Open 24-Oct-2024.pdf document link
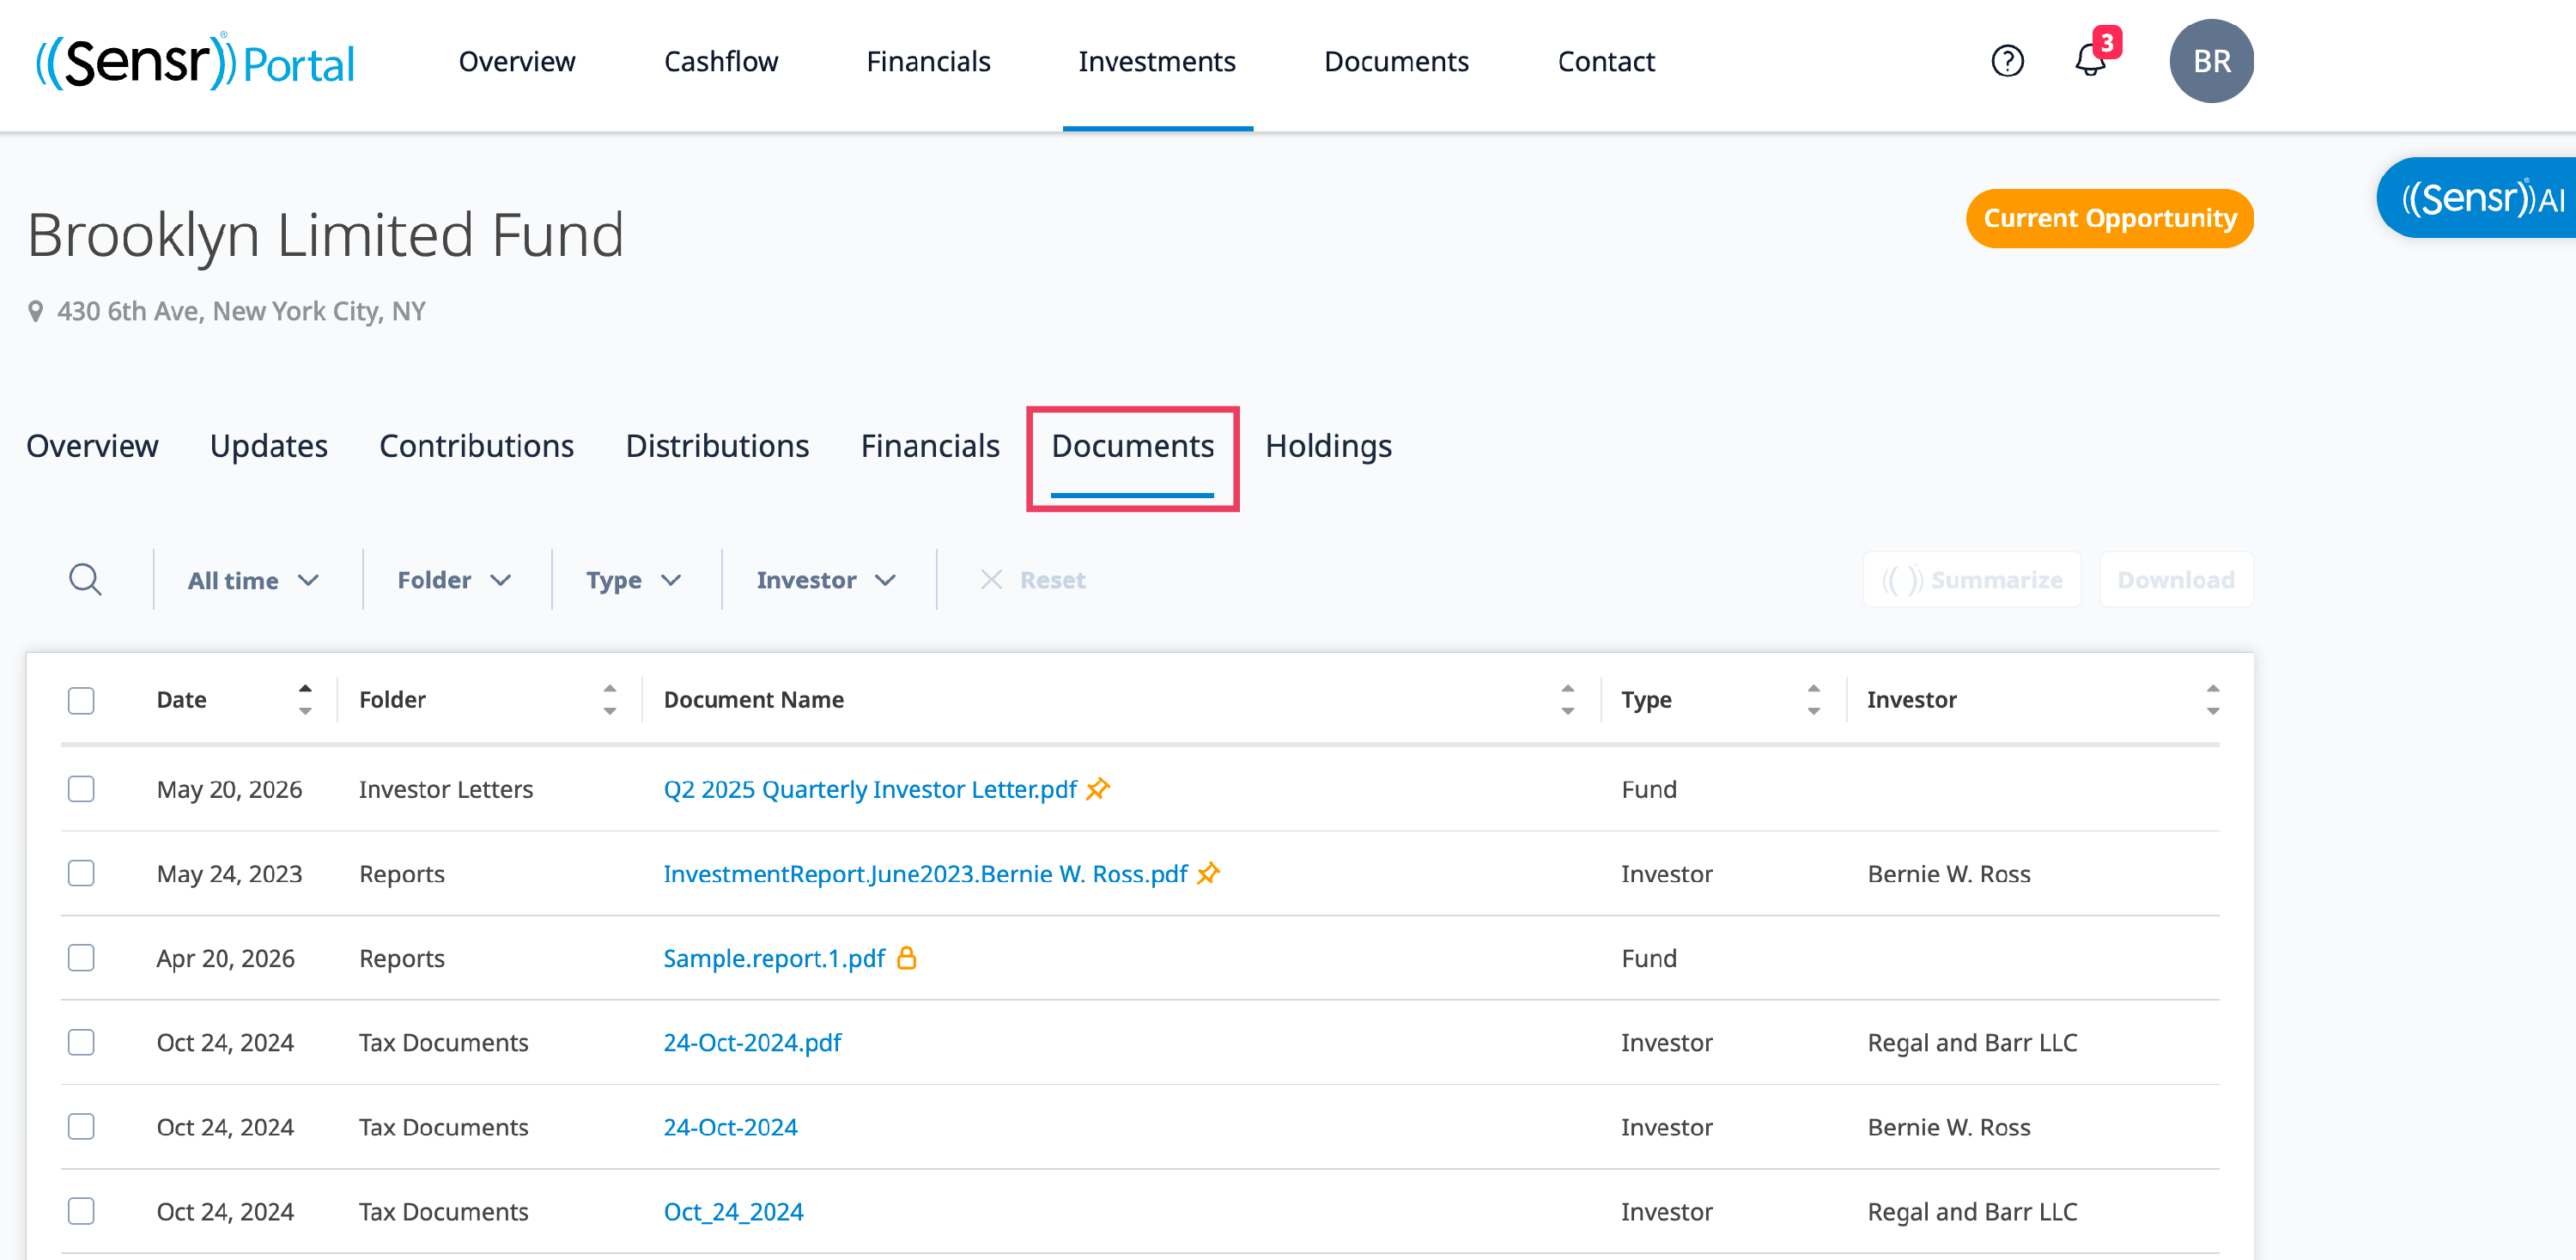Image resolution: width=2576 pixels, height=1260 pixels. coord(752,1042)
